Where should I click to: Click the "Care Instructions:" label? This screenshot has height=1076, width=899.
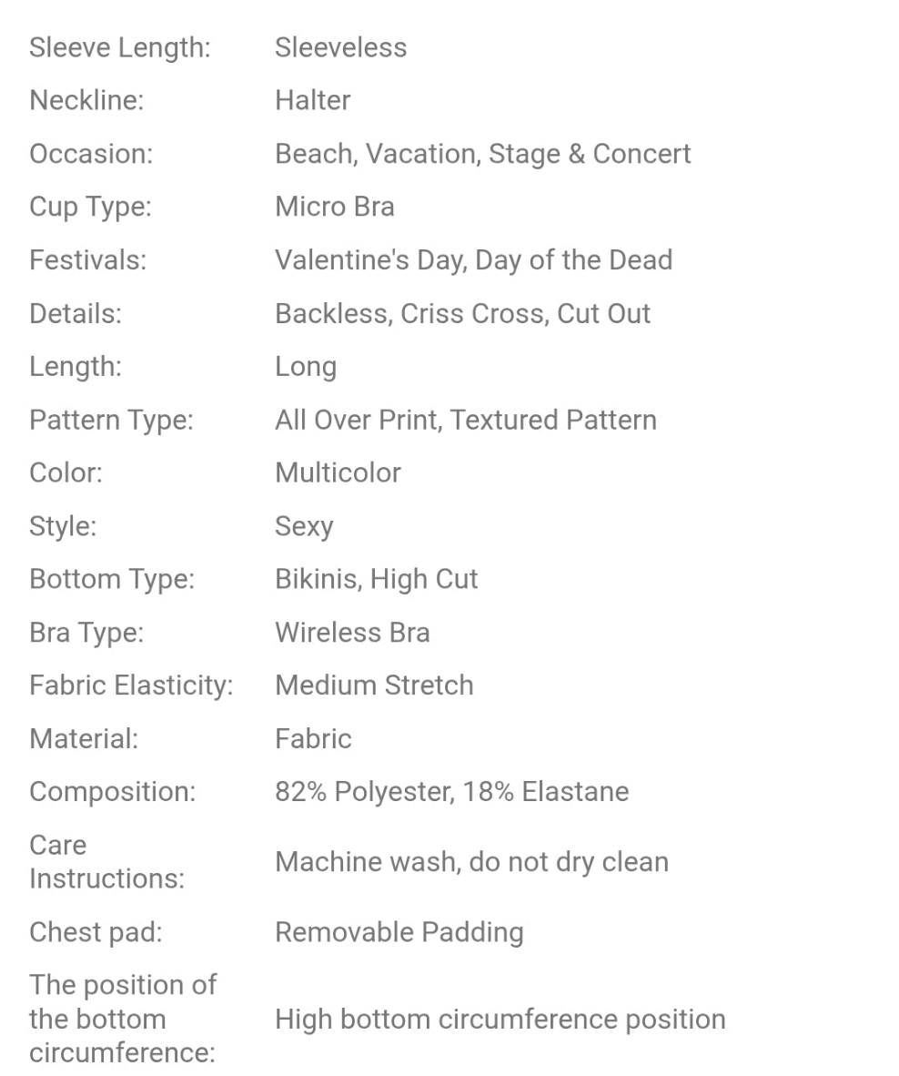[x=106, y=861]
